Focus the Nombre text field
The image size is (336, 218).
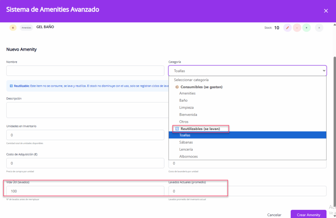(85, 71)
